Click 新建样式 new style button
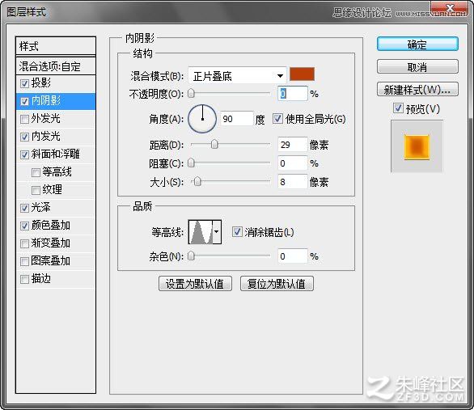The height and width of the screenshot is (410, 474). click(x=417, y=90)
